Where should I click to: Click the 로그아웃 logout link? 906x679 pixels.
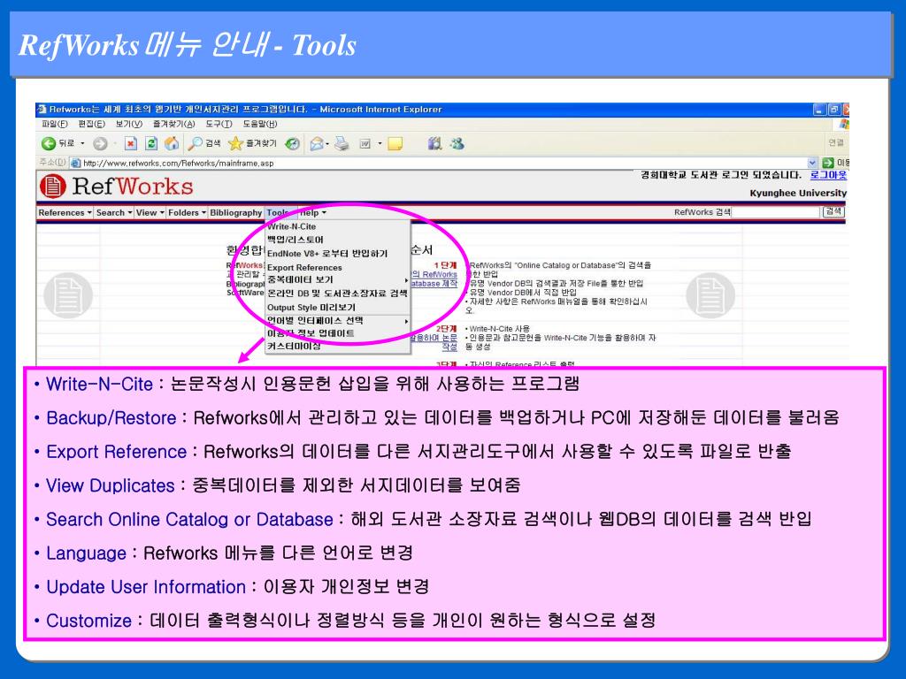[x=828, y=175]
